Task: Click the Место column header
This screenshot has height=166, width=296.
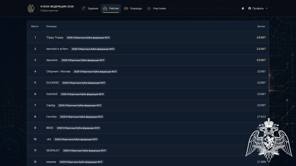Action: (x=35, y=26)
